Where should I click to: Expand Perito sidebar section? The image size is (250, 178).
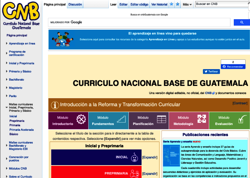(x=7, y=96)
